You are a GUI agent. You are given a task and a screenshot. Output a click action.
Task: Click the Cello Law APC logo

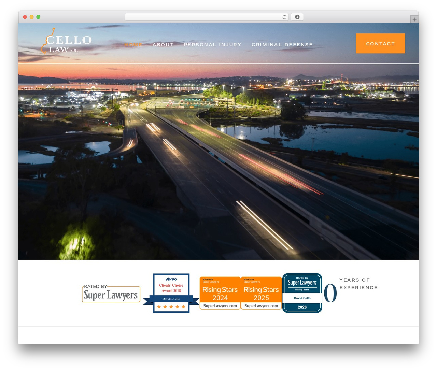click(x=66, y=41)
